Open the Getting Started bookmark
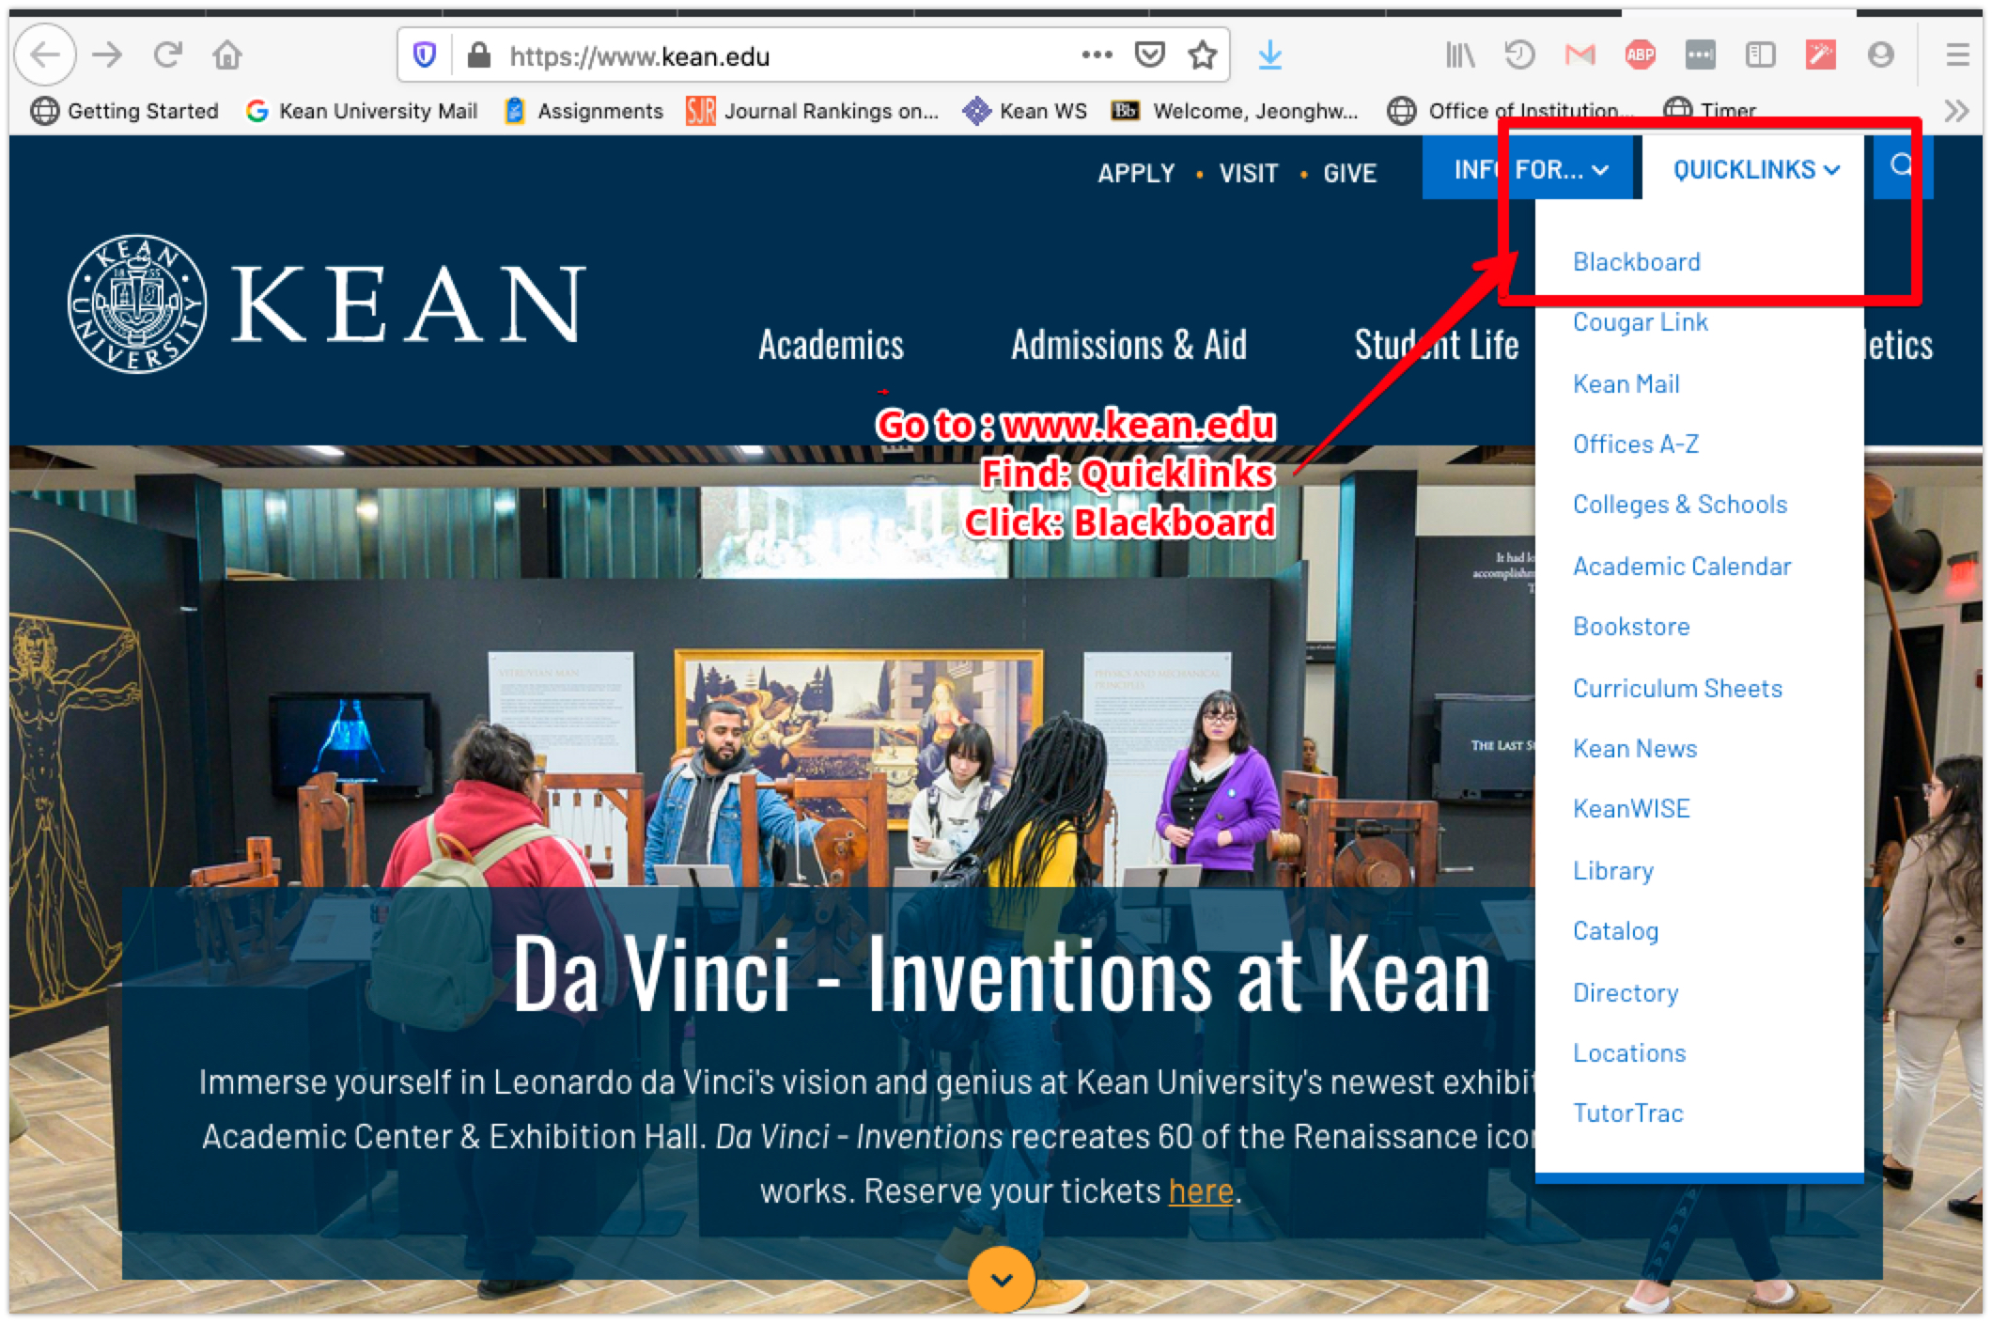The image size is (1992, 1323). [125, 111]
